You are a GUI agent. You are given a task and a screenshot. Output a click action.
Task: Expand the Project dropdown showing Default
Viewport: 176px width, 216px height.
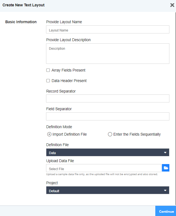click(108, 190)
